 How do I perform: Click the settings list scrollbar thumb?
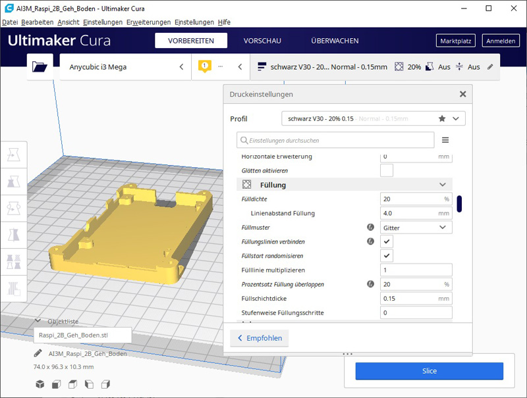459,204
